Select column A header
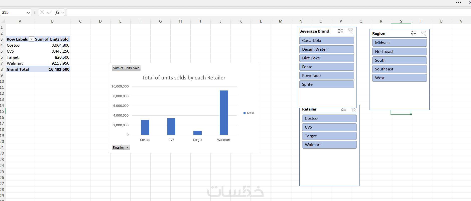The height and width of the screenshot is (201, 471). tap(20, 21)
